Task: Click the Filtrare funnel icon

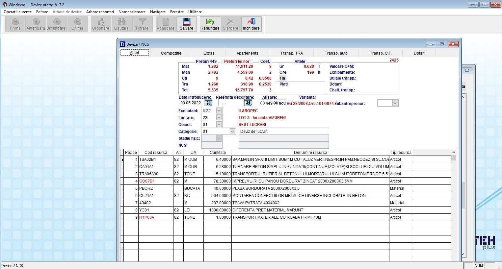Action: click(x=142, y=24)
